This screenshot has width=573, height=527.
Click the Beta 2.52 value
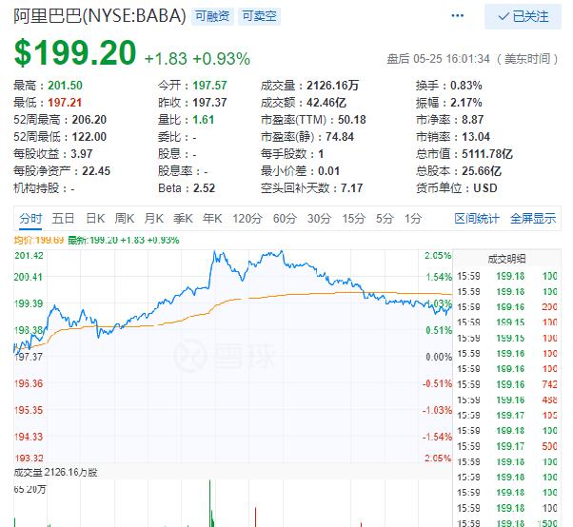coord(205,188)
